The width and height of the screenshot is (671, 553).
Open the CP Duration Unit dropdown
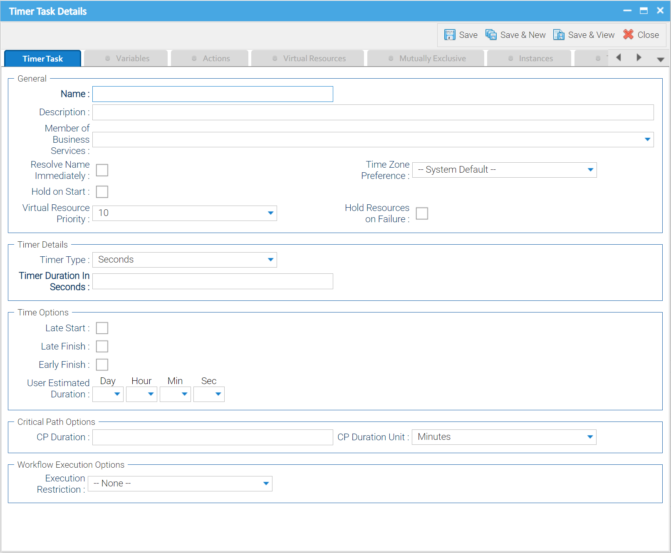504,437
